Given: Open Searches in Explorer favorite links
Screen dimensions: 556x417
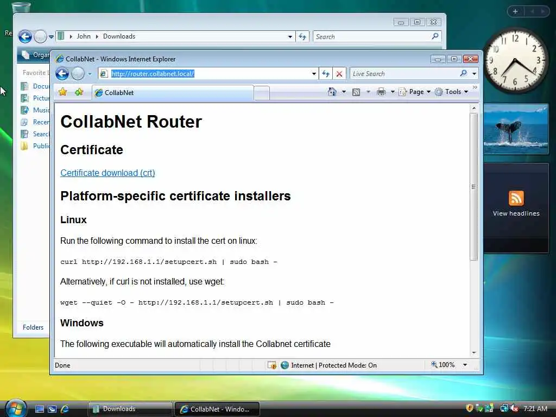Looking at the screenshot, I should (x=35, y=134).
